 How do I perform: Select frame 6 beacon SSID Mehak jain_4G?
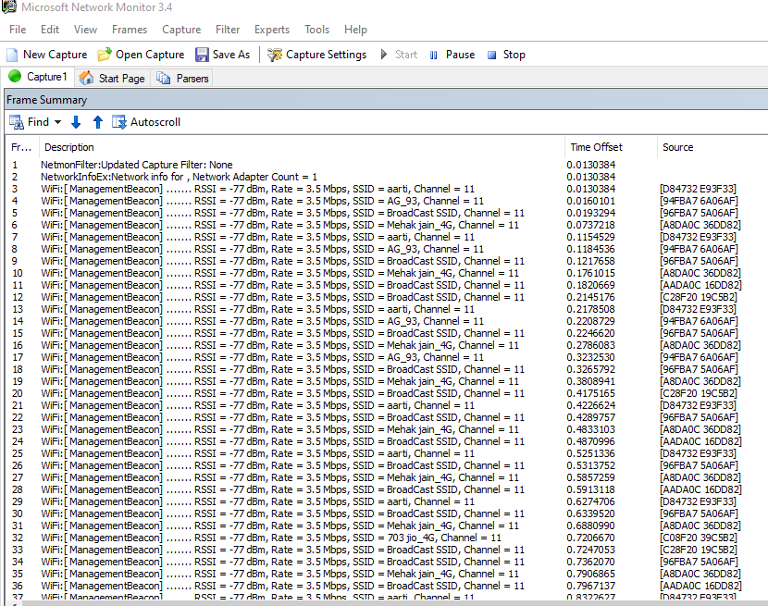[387, 225]
